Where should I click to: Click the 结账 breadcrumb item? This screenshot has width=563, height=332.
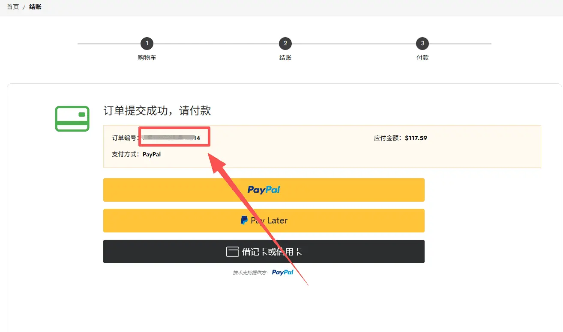point(35,7)
